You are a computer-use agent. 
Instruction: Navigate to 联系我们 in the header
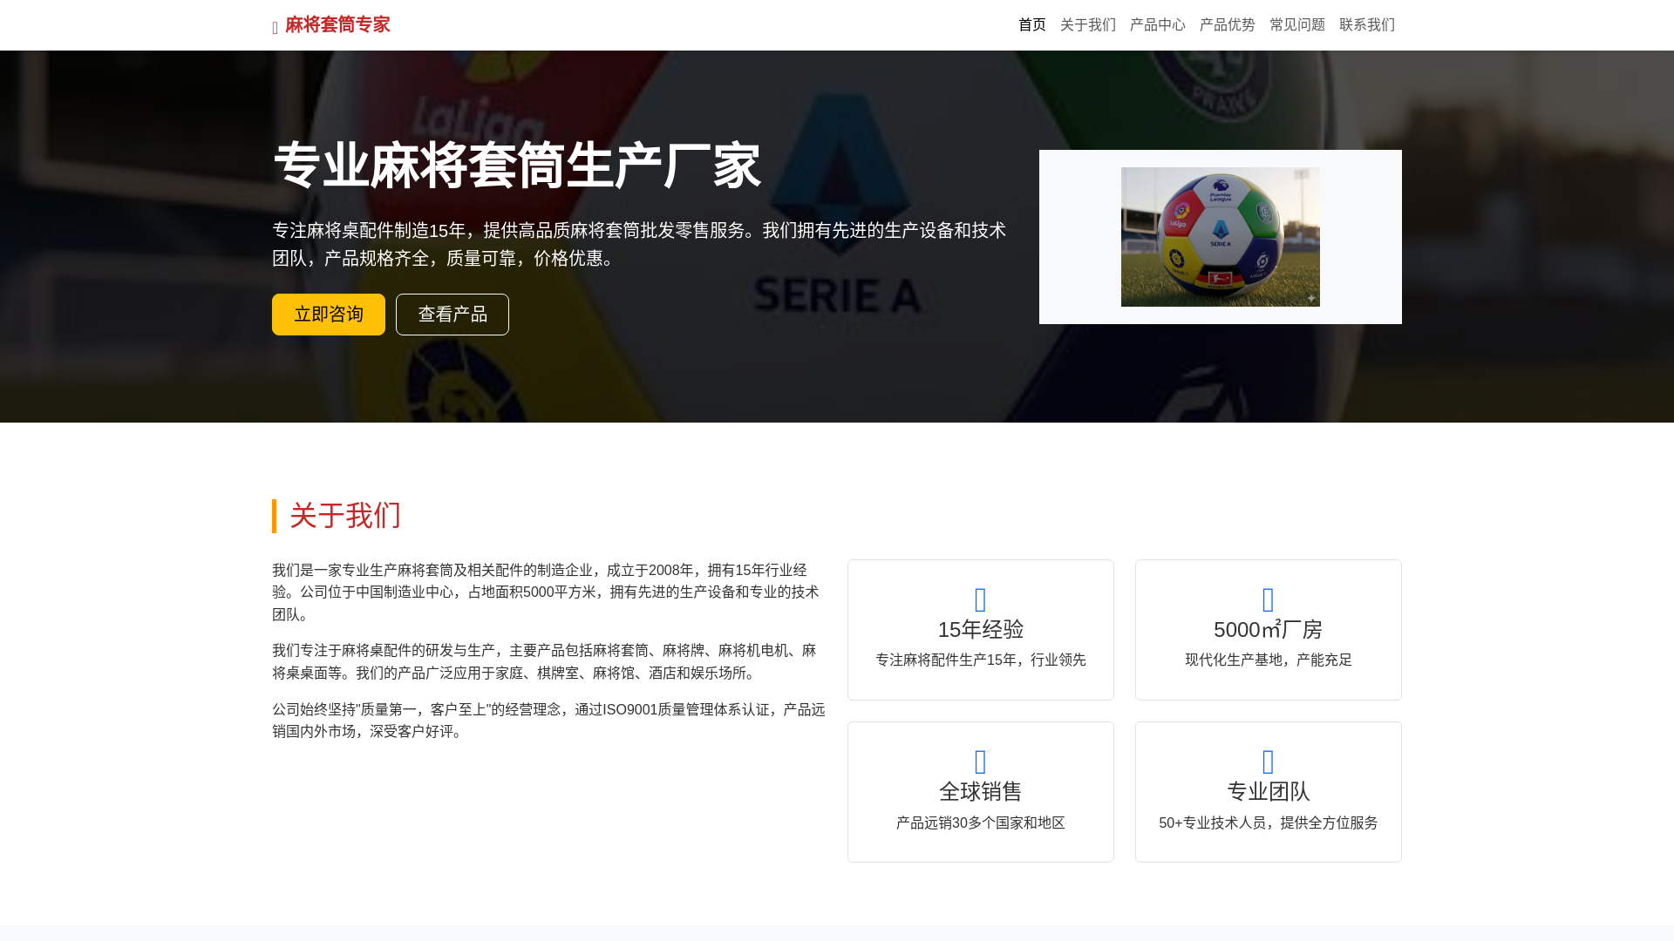(x=1367, y=24)
